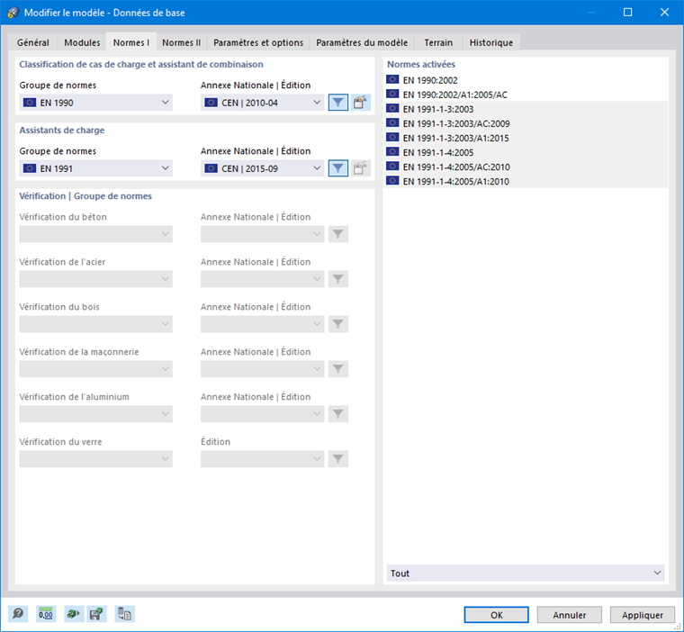684x632 pixels.
Task: Expand the CEN | 2010-04 edition dropdown
Action: (x=262, y=103)
